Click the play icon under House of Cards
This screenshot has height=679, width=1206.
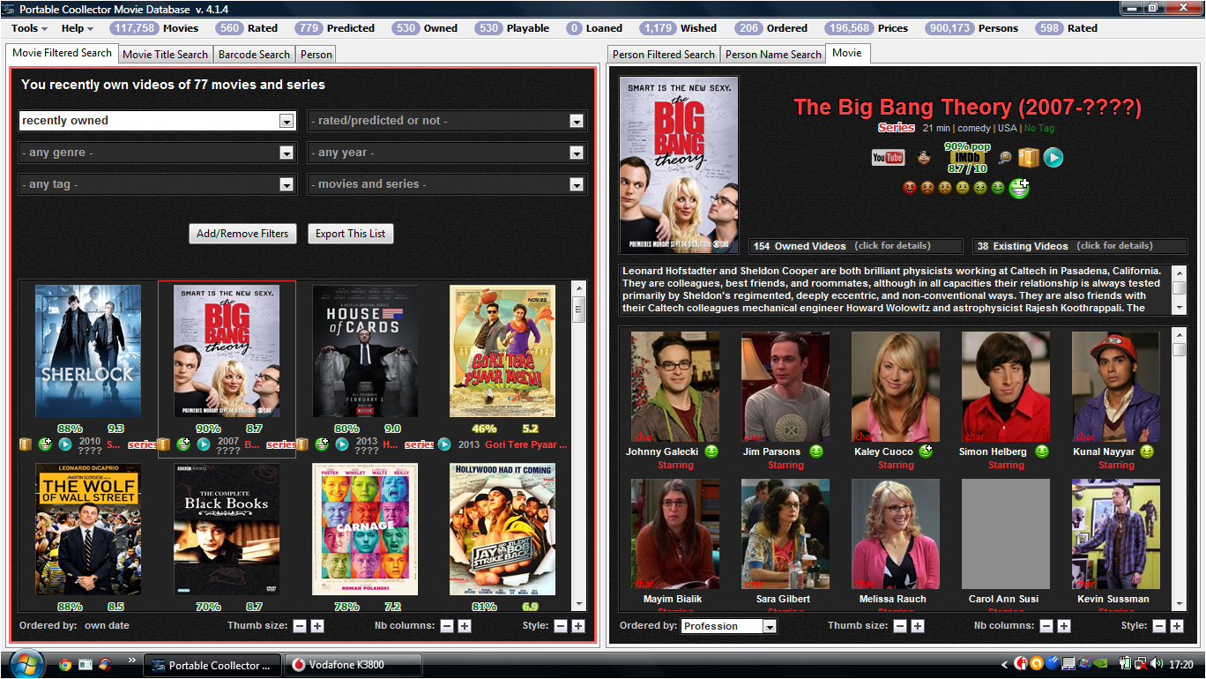tap(342, 444)
